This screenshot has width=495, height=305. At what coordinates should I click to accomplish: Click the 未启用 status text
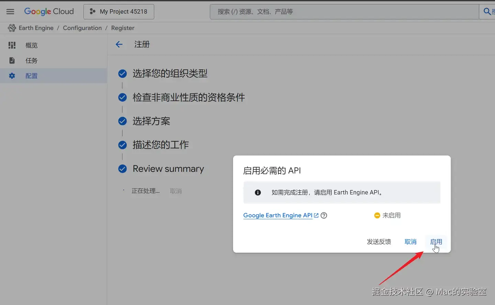click(392, 215)
